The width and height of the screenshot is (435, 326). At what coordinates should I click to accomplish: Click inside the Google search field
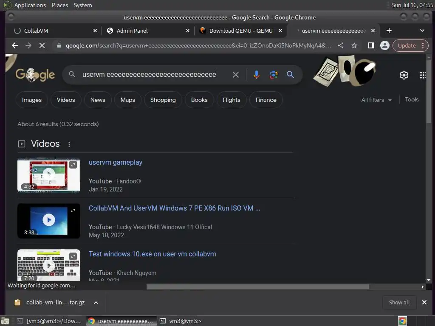click(149, 75)
